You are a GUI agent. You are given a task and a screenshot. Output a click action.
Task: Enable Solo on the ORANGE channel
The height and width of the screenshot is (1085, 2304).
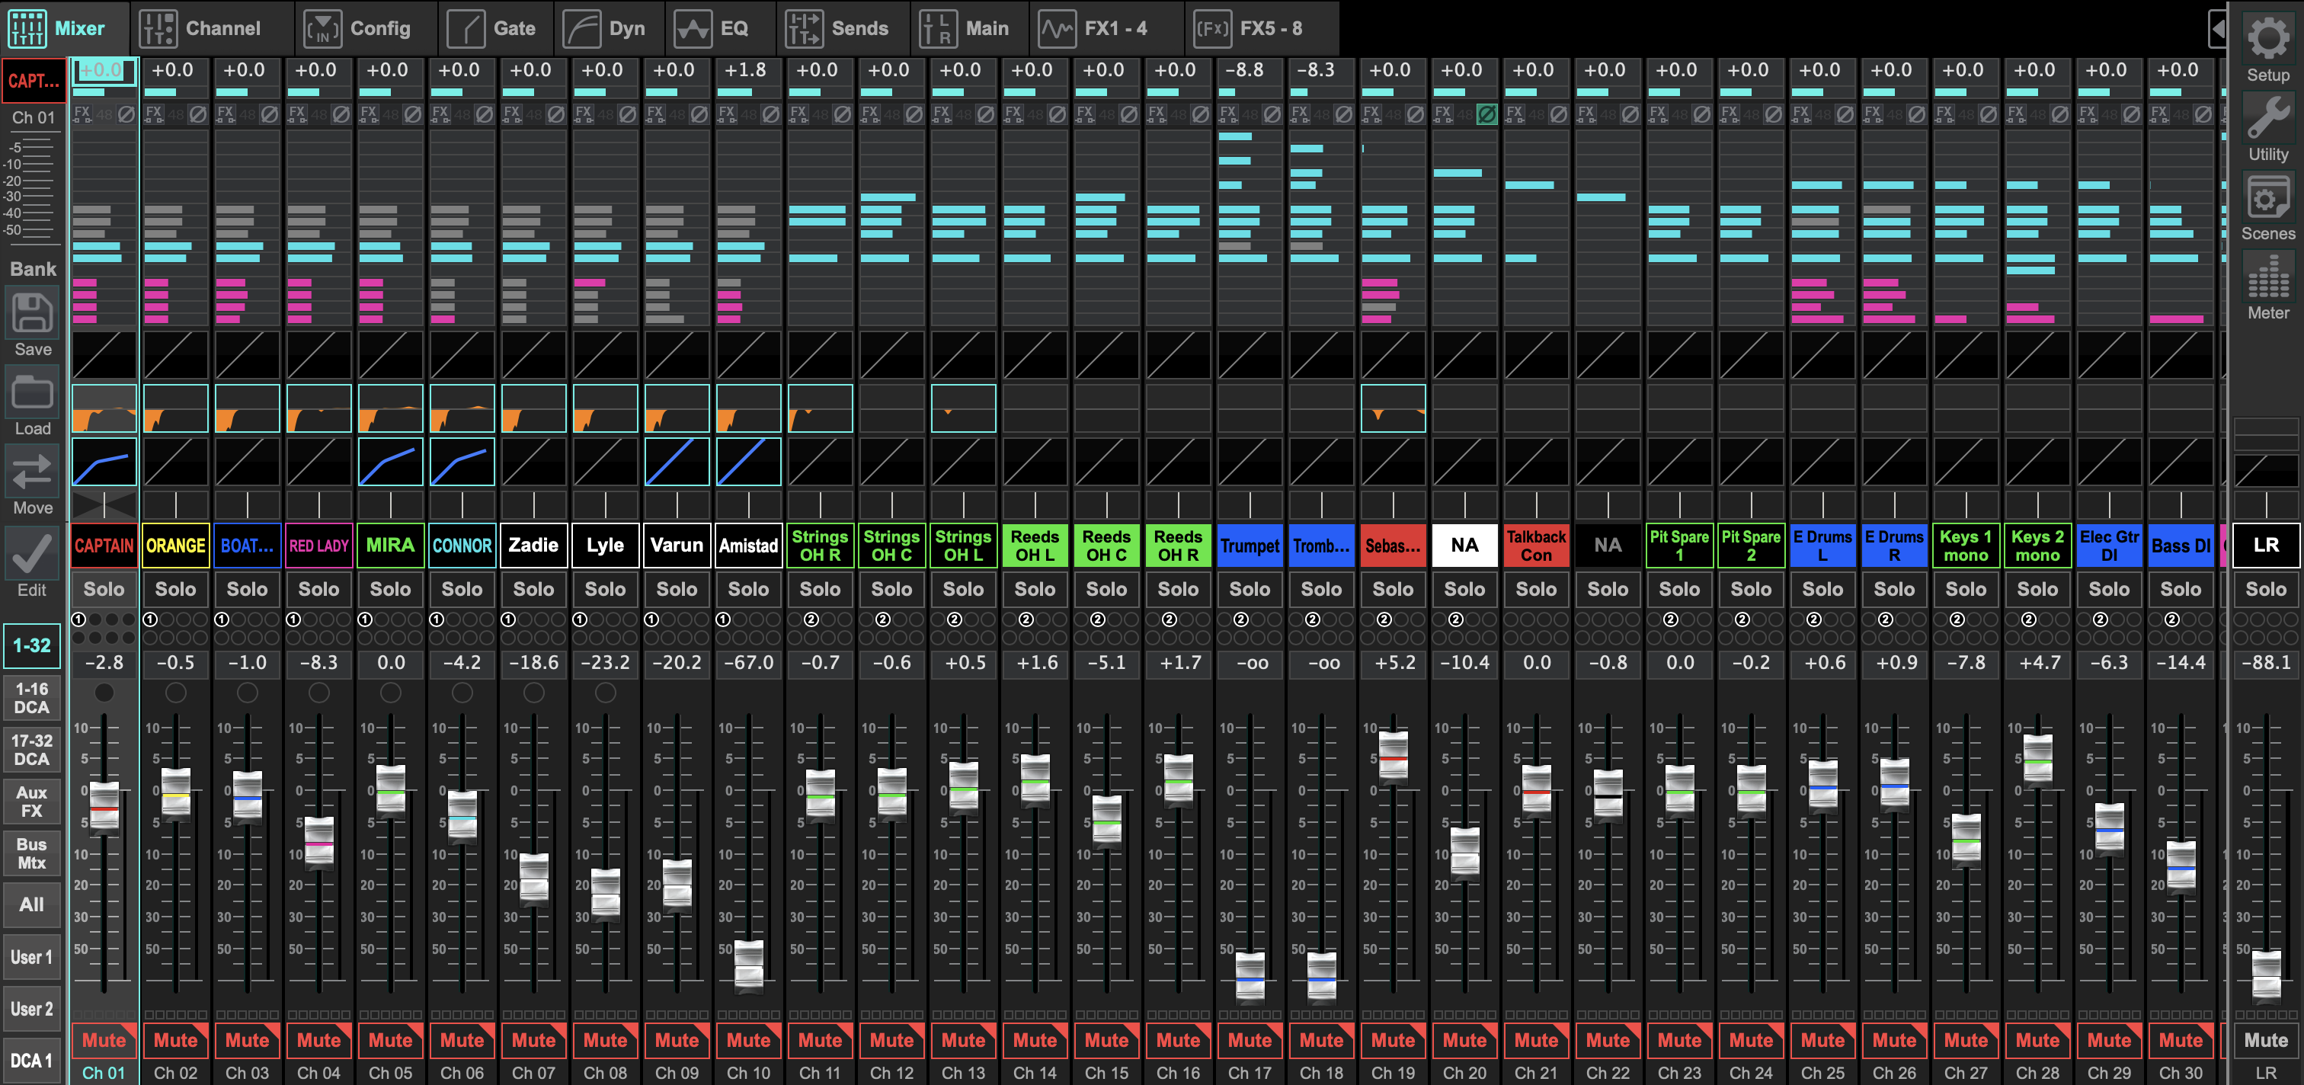pyautogui.click(x=175, y=588)
